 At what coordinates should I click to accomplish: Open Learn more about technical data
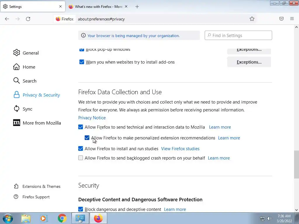220,127
